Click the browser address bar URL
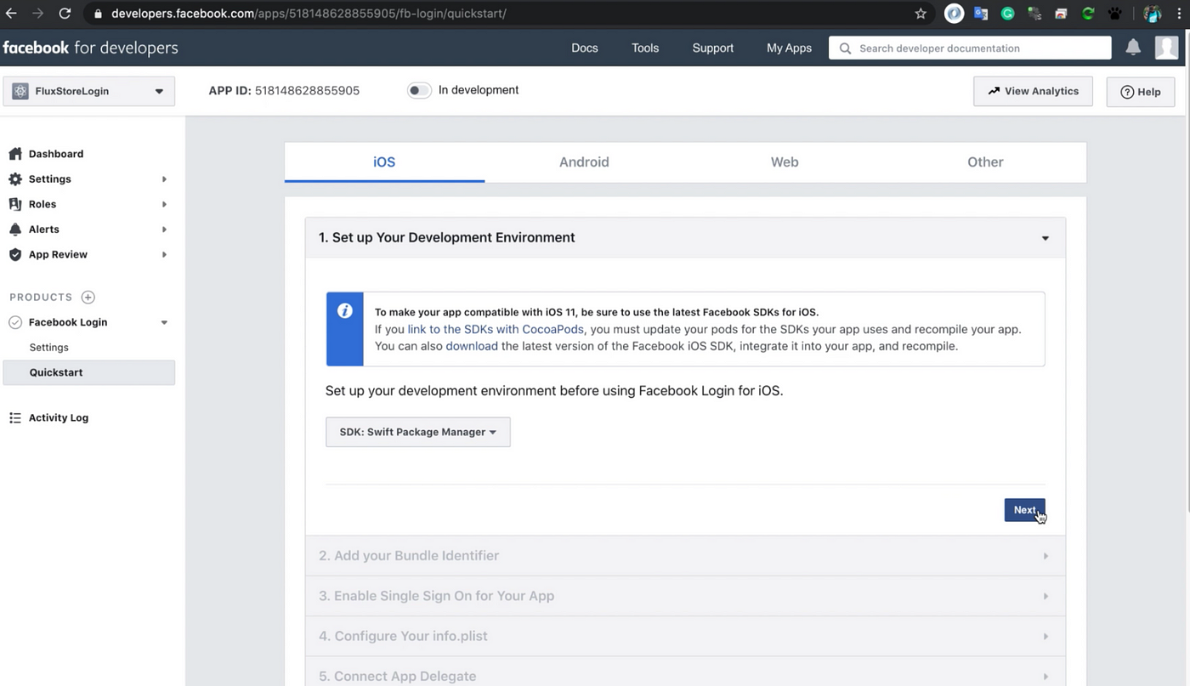1190x686 pixels. pyautogui.click(x=309, y=14)
